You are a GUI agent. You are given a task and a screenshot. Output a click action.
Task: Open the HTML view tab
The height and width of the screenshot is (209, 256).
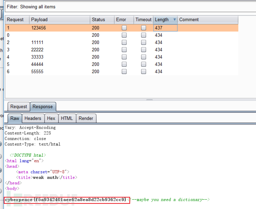[x=67, y=118]
